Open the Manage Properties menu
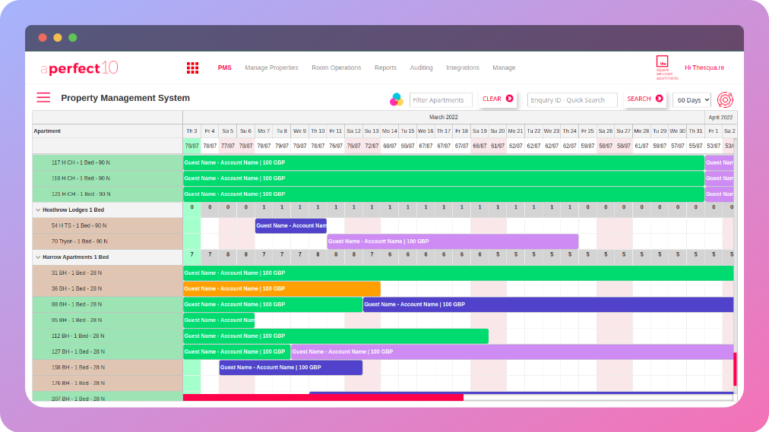The width and height of the screenshot is (769, 432). (271, 68)
